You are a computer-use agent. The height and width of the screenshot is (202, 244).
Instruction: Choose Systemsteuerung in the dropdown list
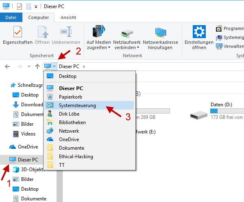tap(89, 105)
